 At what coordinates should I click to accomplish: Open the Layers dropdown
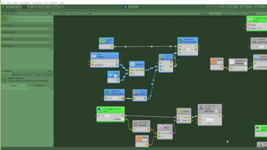pyautogui.click(x=246, y=7)
